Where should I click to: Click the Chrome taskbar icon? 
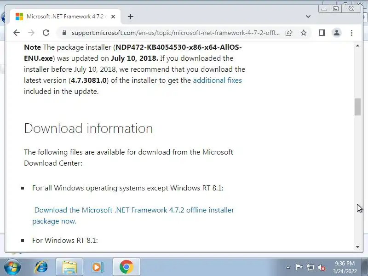(126, 267)
